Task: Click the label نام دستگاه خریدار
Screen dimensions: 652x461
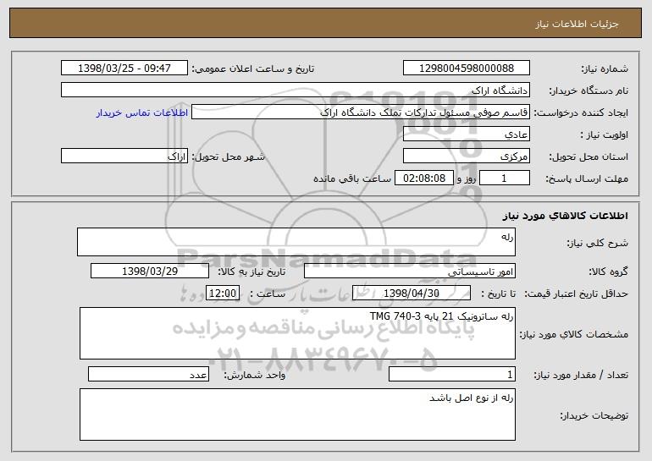Action: [x=588, y=91]
